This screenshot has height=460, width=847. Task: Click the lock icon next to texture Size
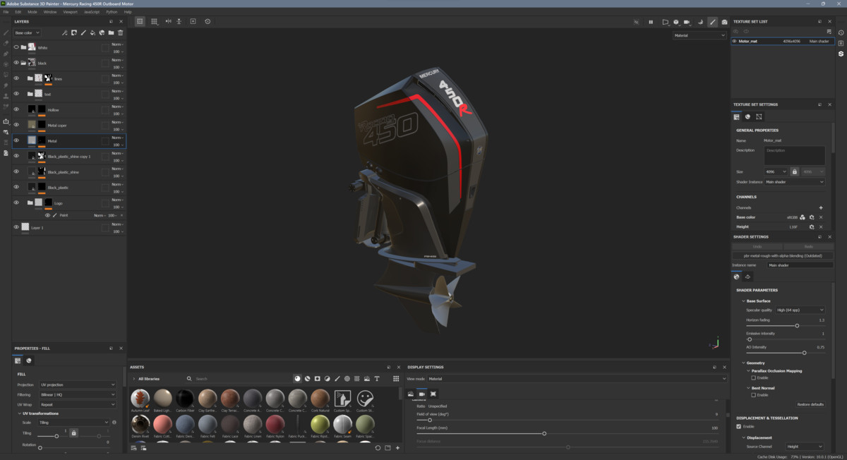(x=794, y=171)
